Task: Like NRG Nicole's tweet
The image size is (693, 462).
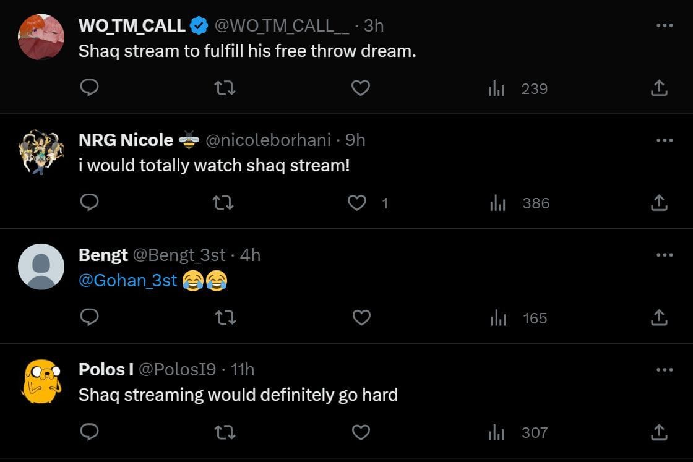Action: pos(357,203)
